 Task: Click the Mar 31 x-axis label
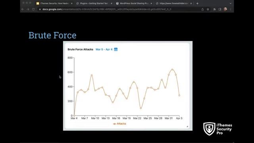pyautogui.click(x=169, y=118)
